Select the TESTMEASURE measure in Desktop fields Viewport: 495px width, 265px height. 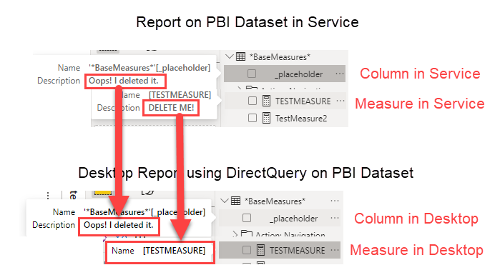[x=297, y=251]
